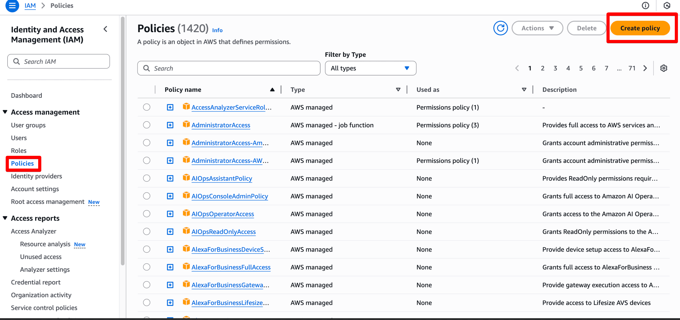Viewport: 680px width, 320px height.
Task: Open the hexagon settings icon in header
Action: pyautogui.click(x=666, y=5)
